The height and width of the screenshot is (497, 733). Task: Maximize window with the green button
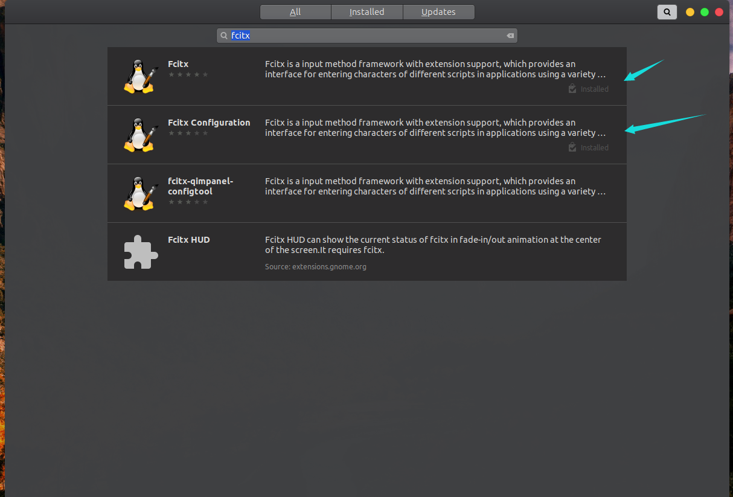click(x=705, y=12)
